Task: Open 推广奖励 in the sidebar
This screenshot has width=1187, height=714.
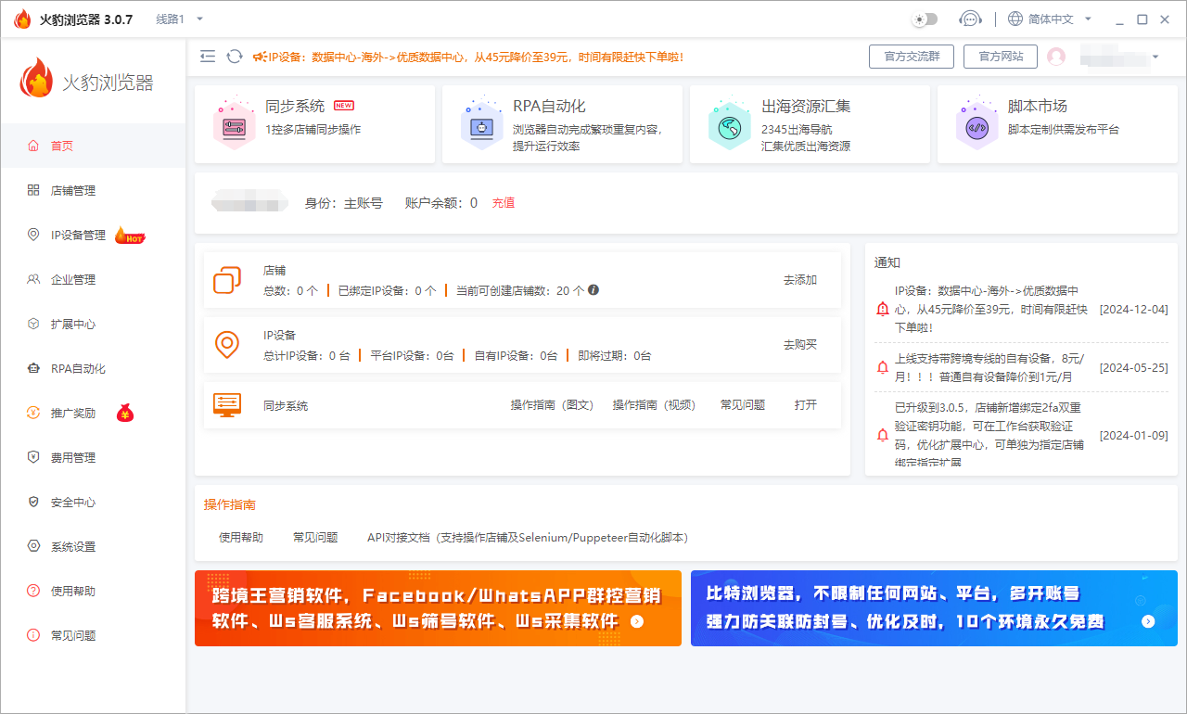Action: 93,413
